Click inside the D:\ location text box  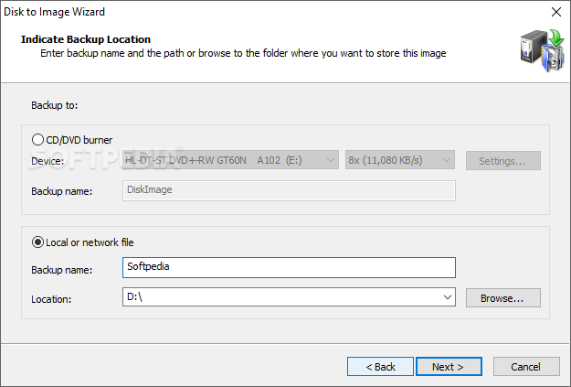(x=282, y=297)
